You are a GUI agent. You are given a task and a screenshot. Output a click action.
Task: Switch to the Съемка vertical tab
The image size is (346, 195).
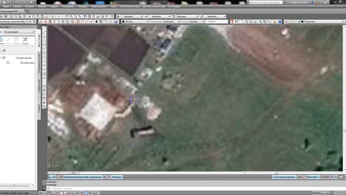pos(39,108)
